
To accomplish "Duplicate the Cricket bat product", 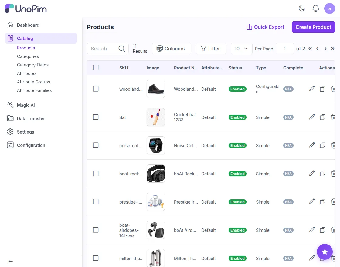I will pyautogui.click(x=323, y=117).
